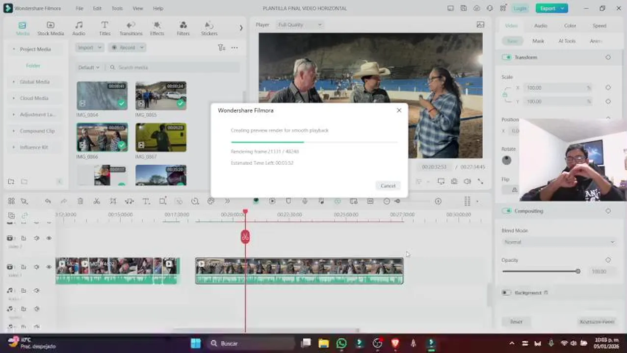627x353 pixels.
Task: Open the File menu
Action: (x=79, y=8)
